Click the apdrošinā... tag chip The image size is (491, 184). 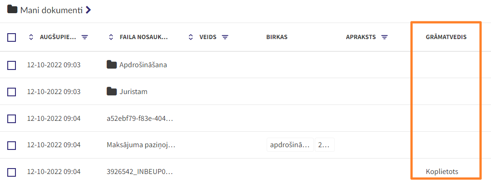290,145
